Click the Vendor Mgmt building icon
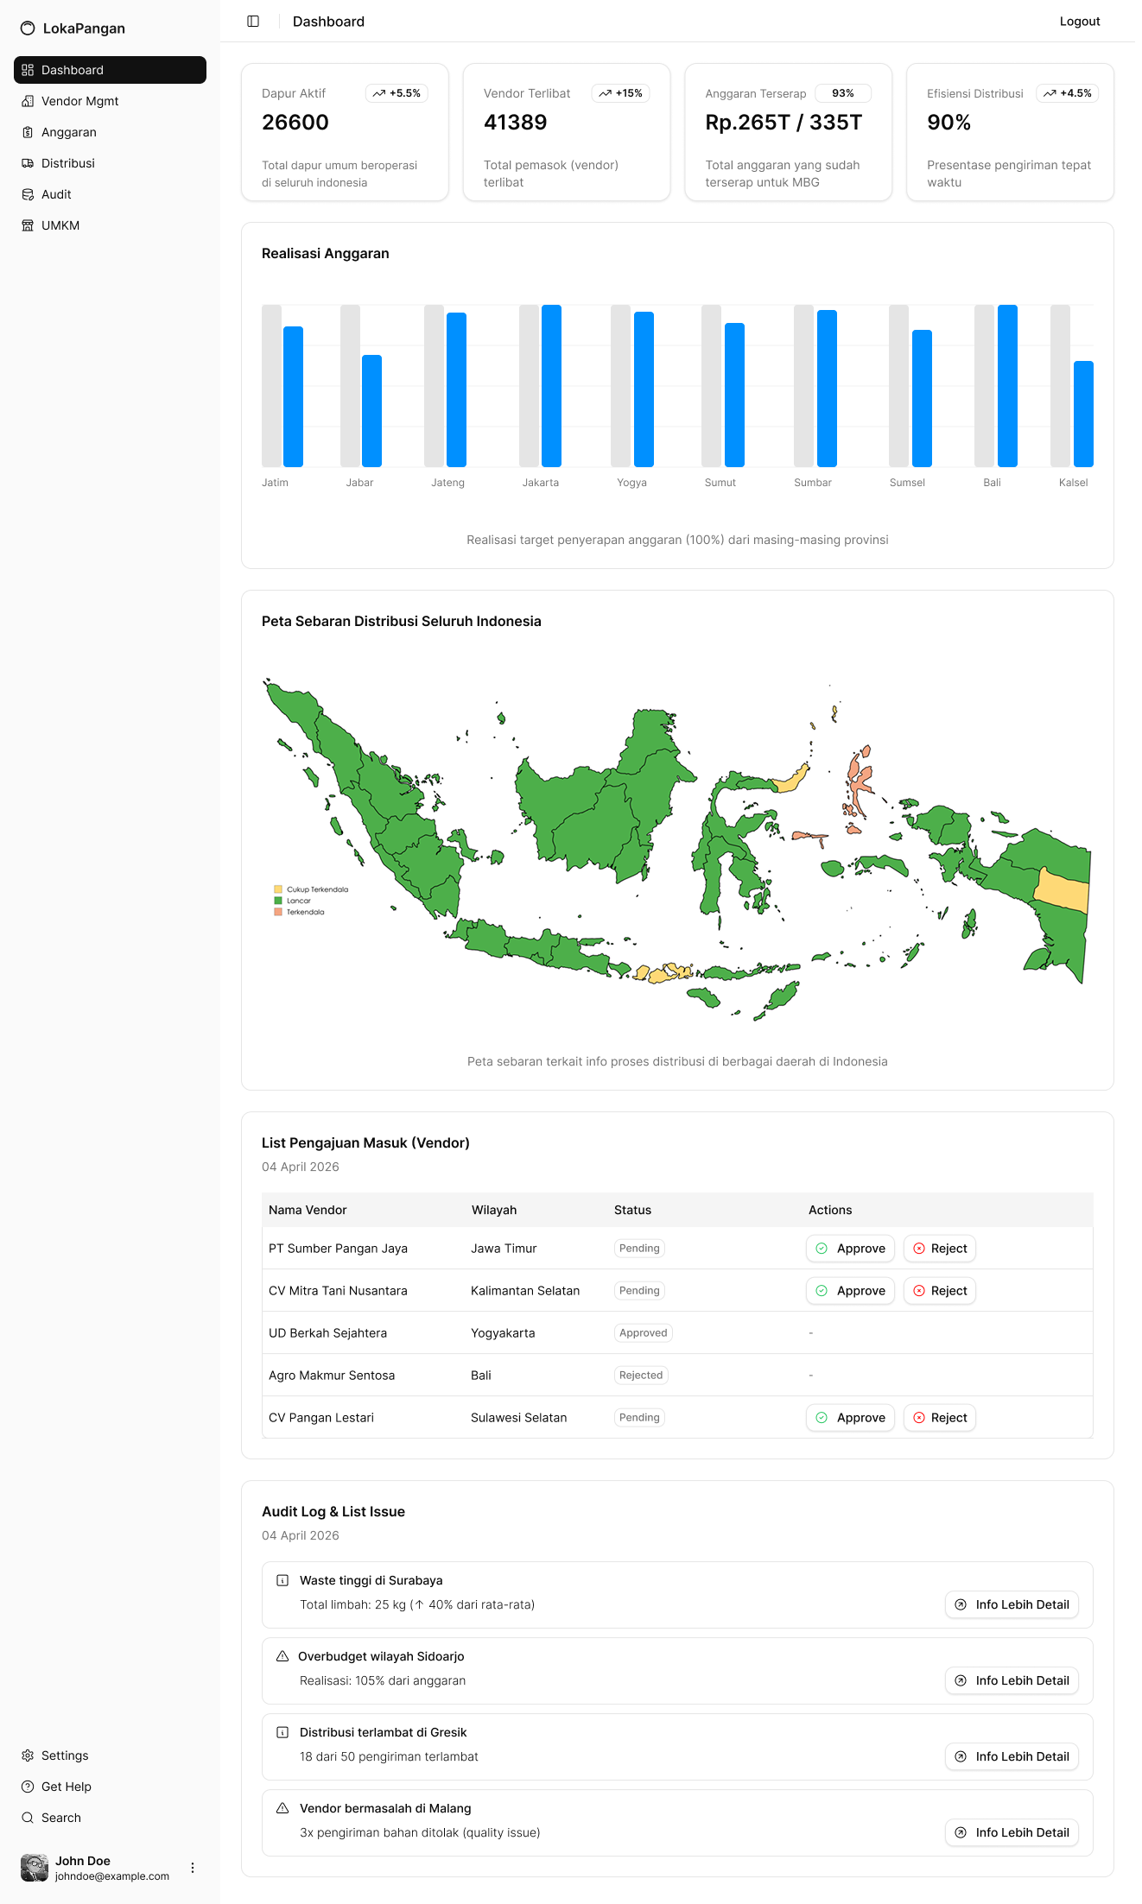 [28, 101]
